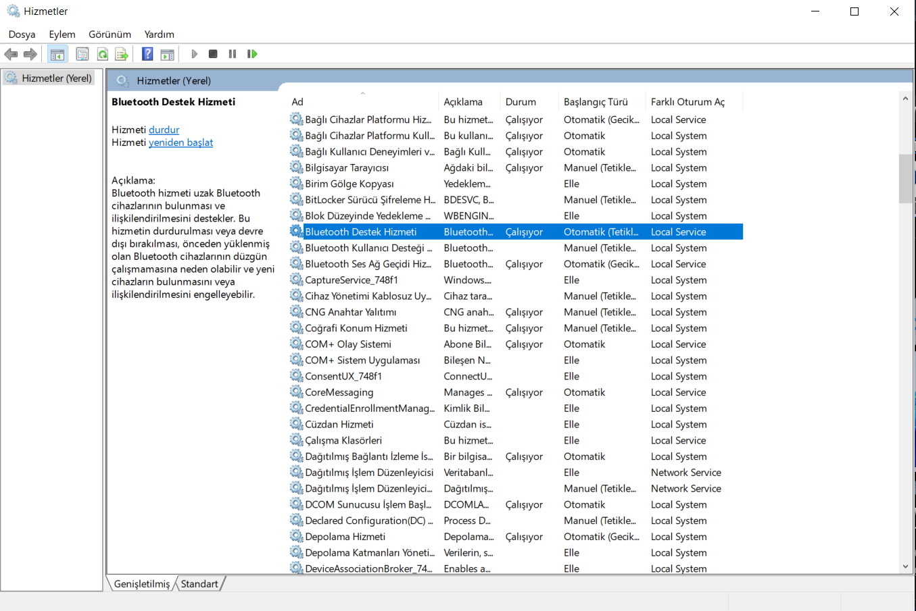Click Local Service in the CoreMessaging row
The height and width of the screenshot is (611, 916).
click(678, 392)
